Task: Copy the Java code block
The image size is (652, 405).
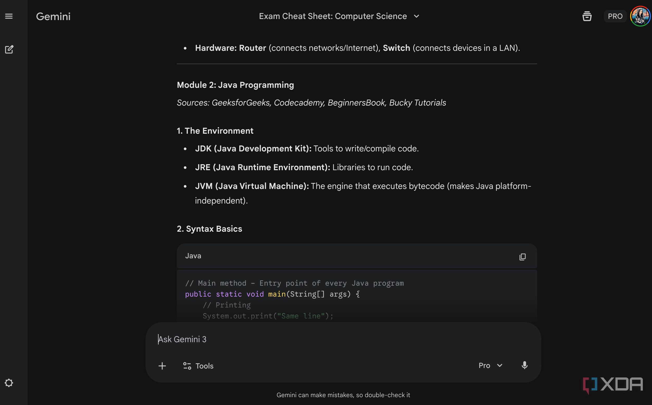Action: point(522,257)
